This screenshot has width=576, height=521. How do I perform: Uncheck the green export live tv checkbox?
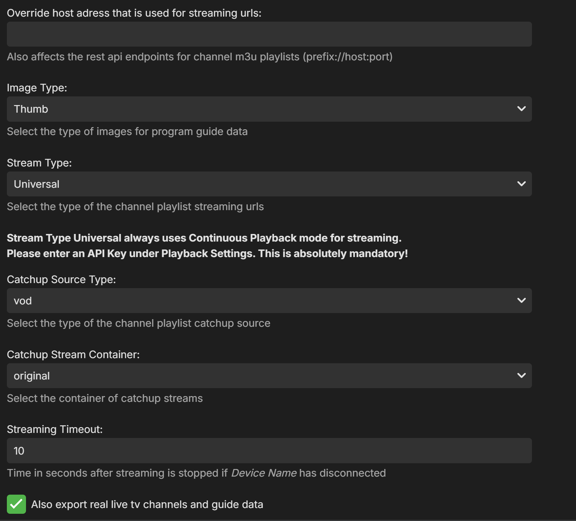pos(16,504)
